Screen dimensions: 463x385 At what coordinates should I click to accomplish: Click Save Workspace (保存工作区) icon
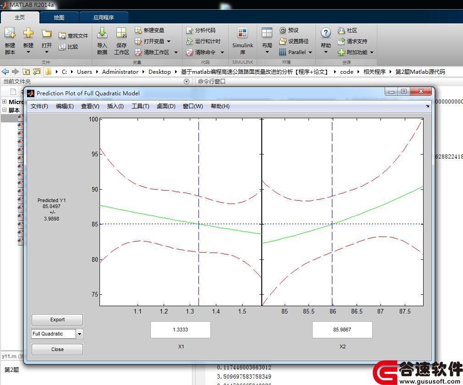(x=121, y=33)
